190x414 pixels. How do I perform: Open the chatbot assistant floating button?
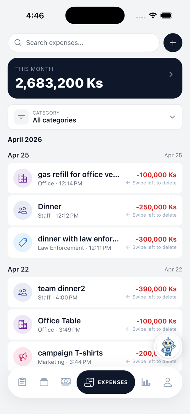168,346
